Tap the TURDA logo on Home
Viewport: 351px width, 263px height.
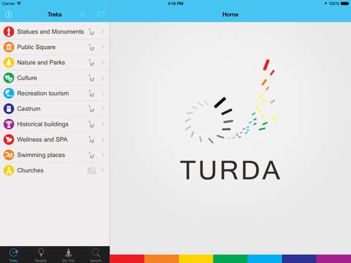pos(230,120)
